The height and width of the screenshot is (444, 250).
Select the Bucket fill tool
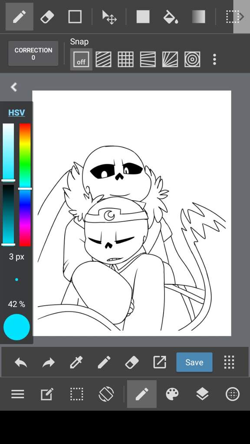pos(171,17)
